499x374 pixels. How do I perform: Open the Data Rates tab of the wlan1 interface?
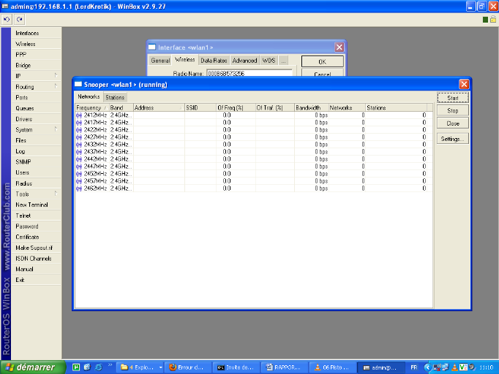[214, 61]
